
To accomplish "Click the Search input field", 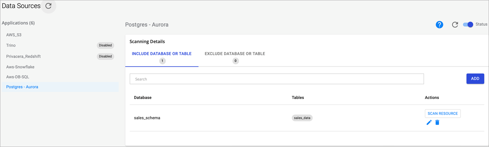I will click(277, 79).
